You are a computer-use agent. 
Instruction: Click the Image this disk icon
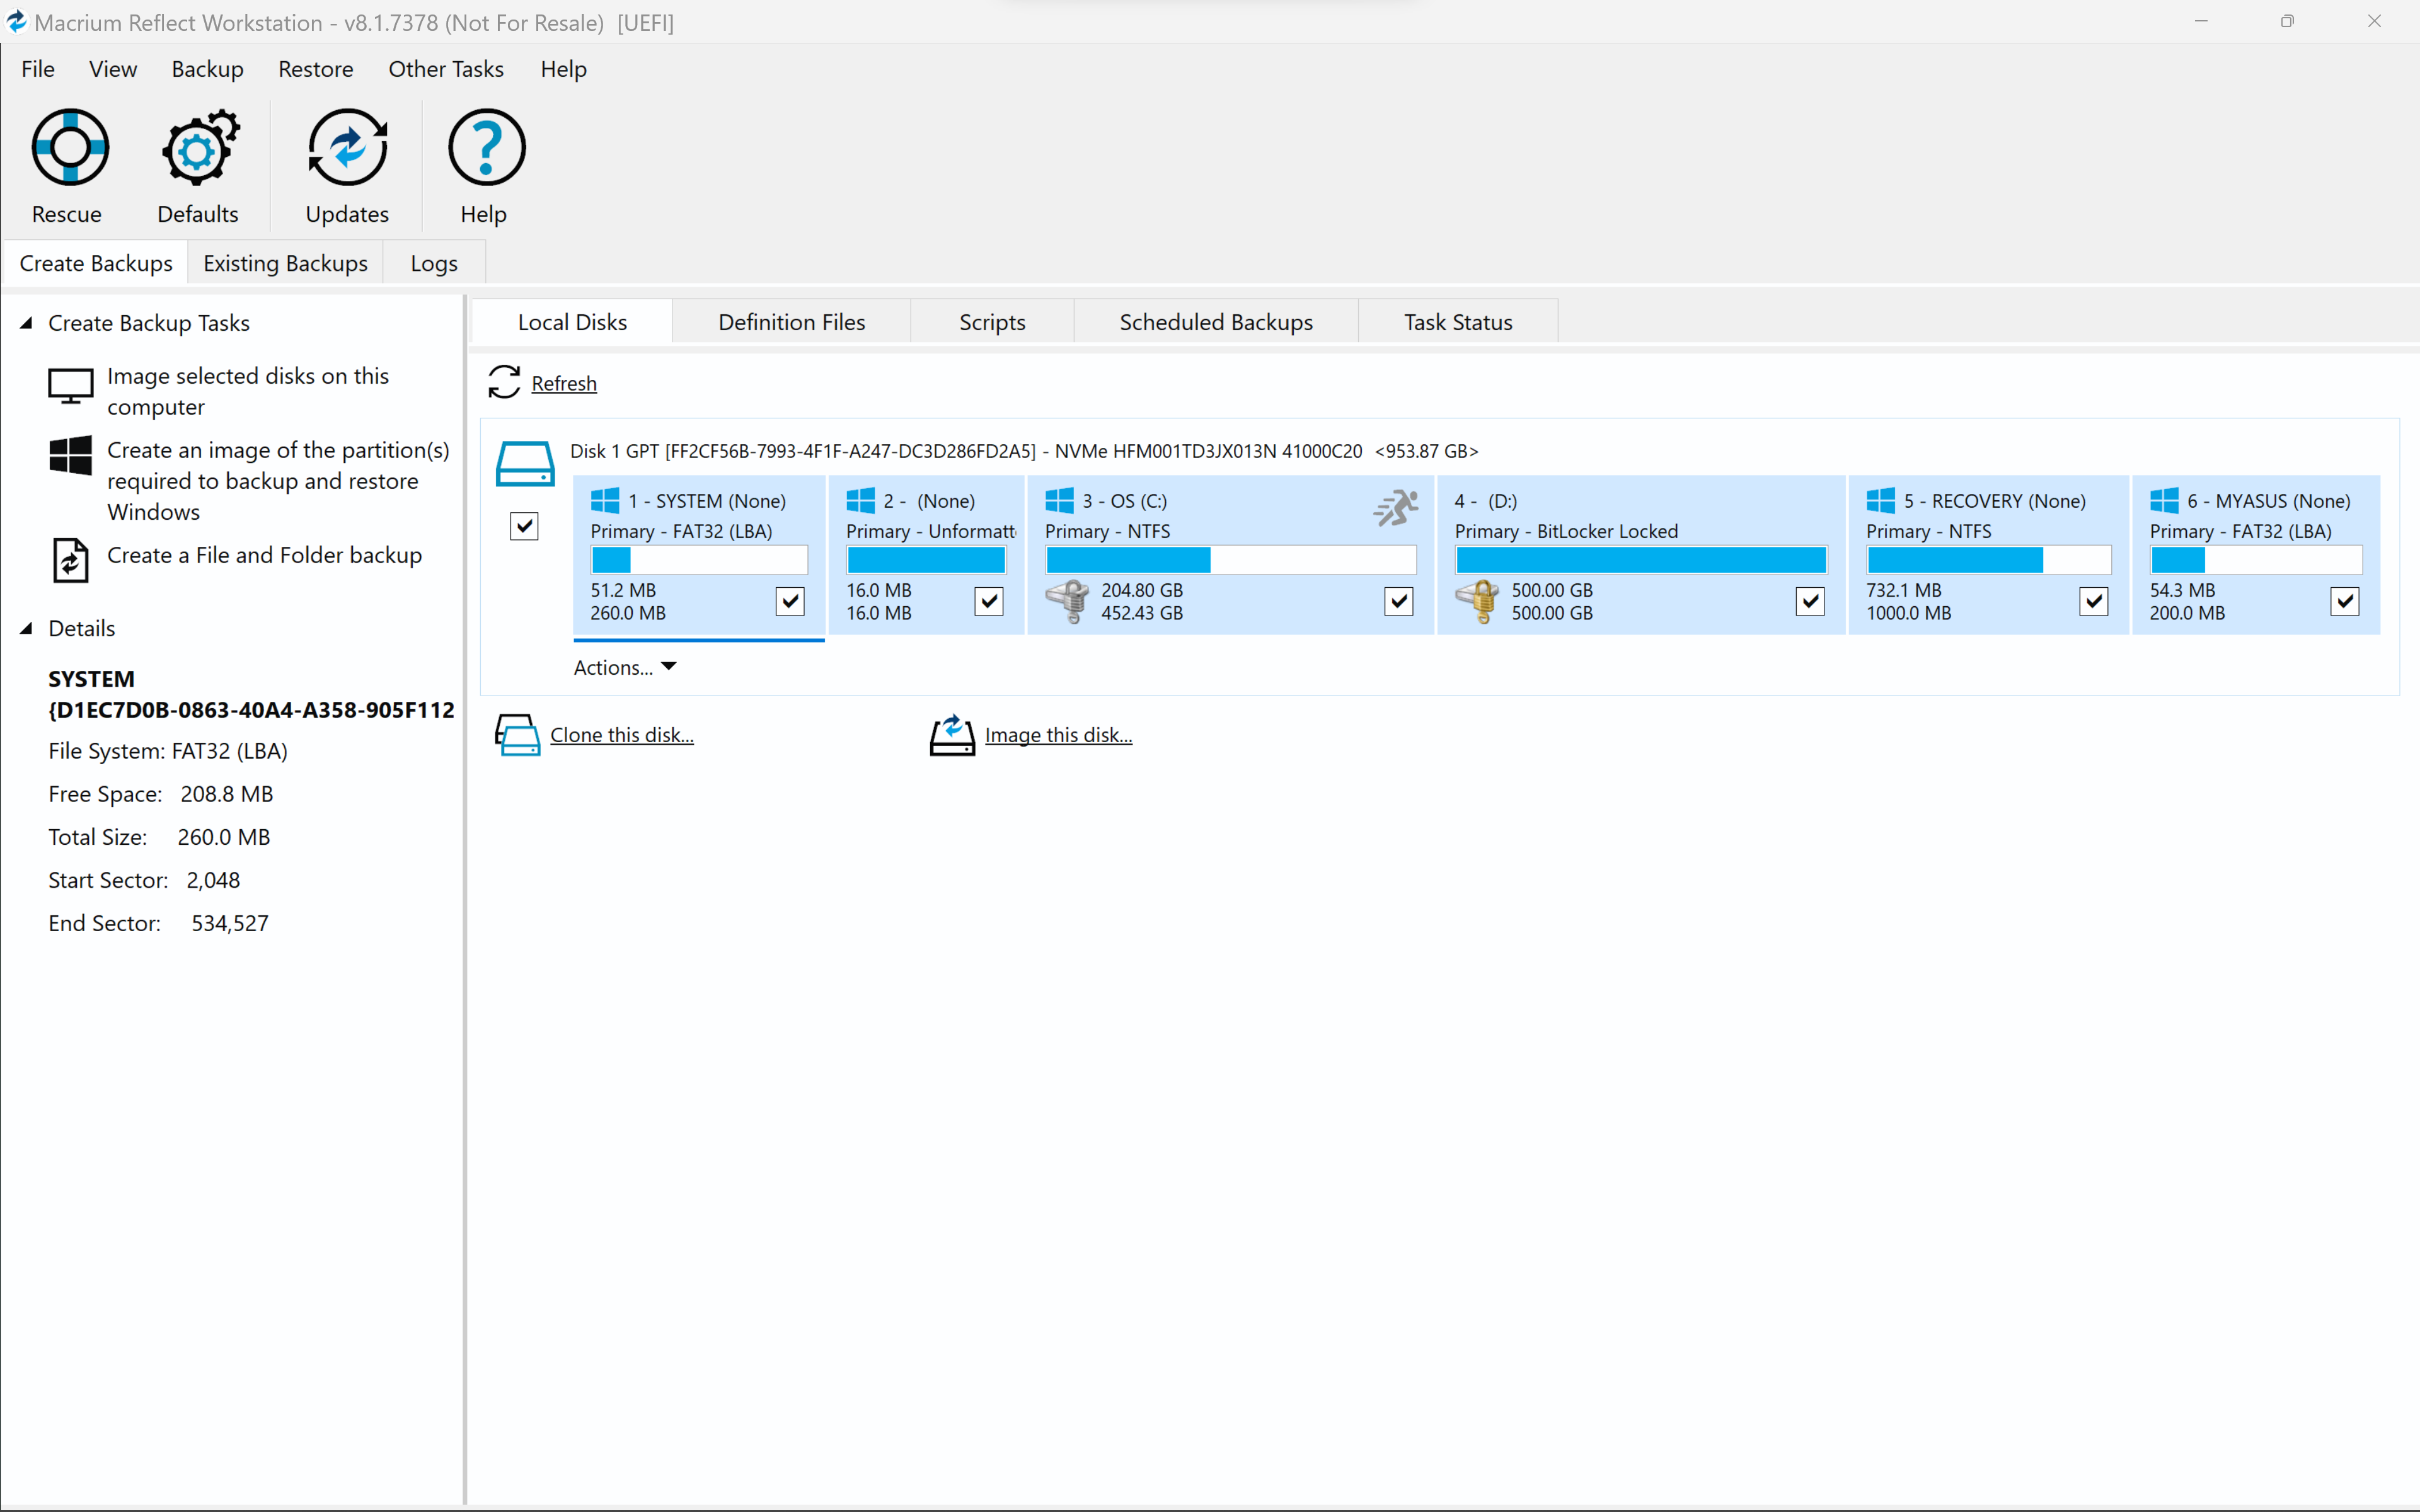951,734
